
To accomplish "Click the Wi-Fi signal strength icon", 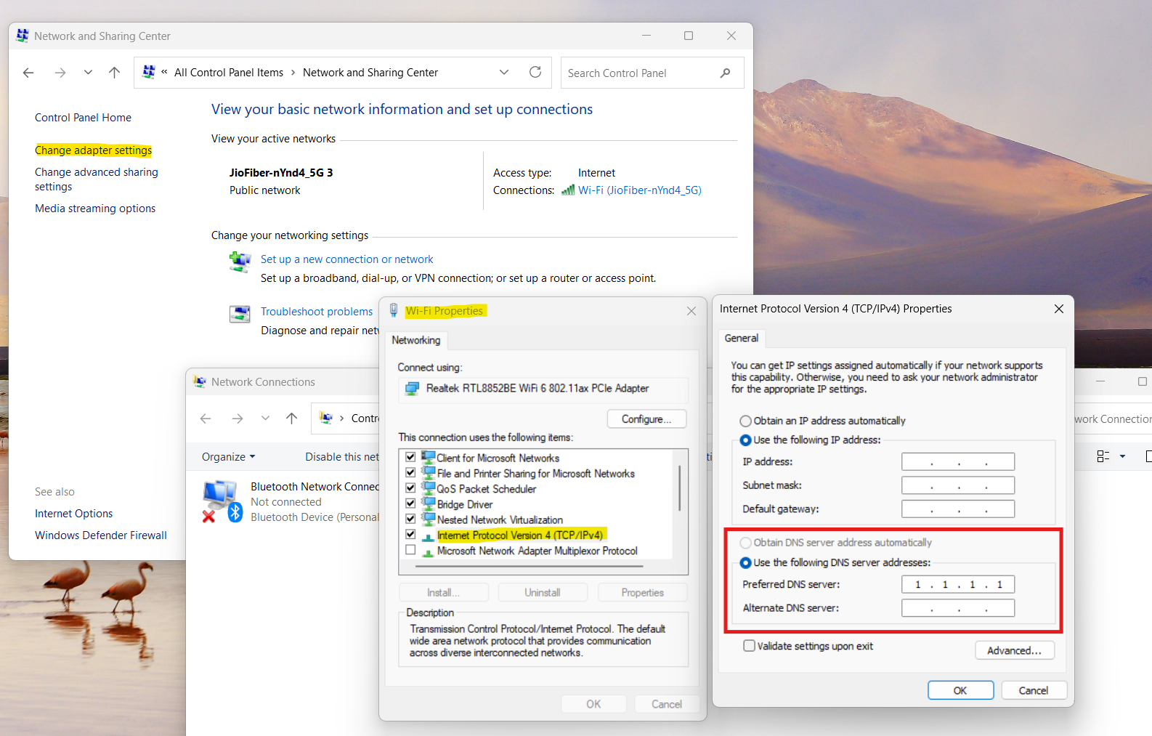I will click(567, 190).
